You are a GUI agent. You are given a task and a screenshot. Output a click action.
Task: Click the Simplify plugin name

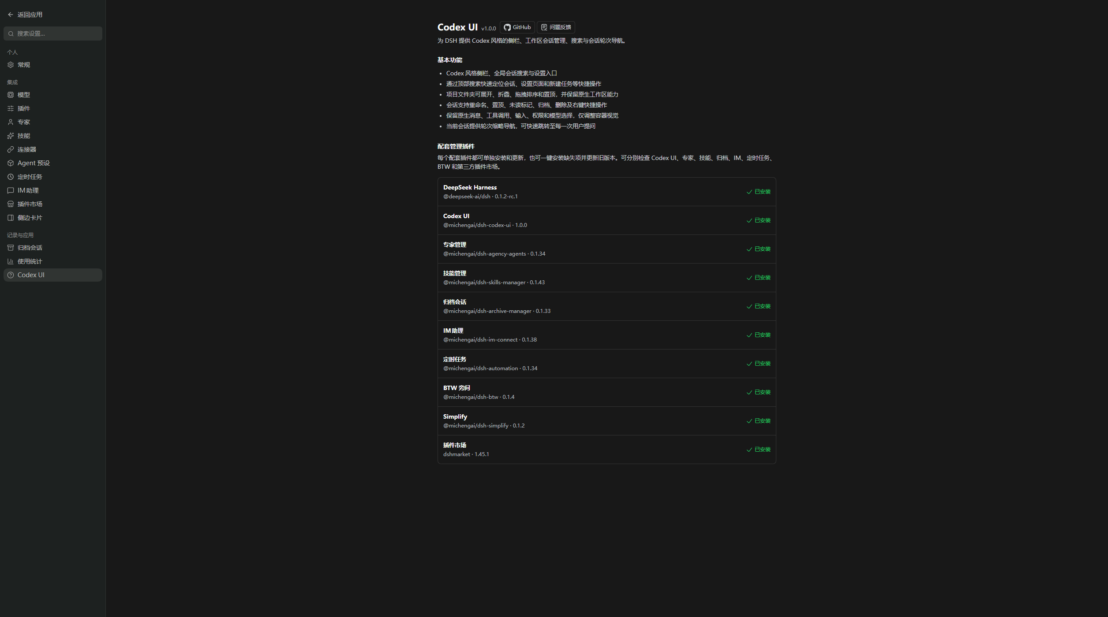tap(455, 416)
